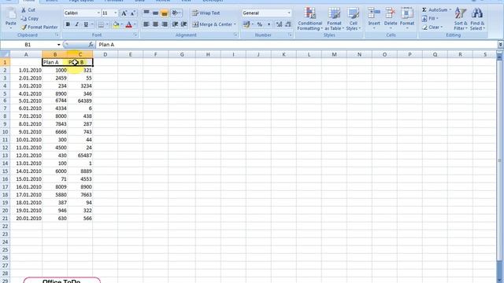Open Clipboard pane launcher
This screenshot has width=504, height=283.
pyautogui.click(x=57, y=35)
